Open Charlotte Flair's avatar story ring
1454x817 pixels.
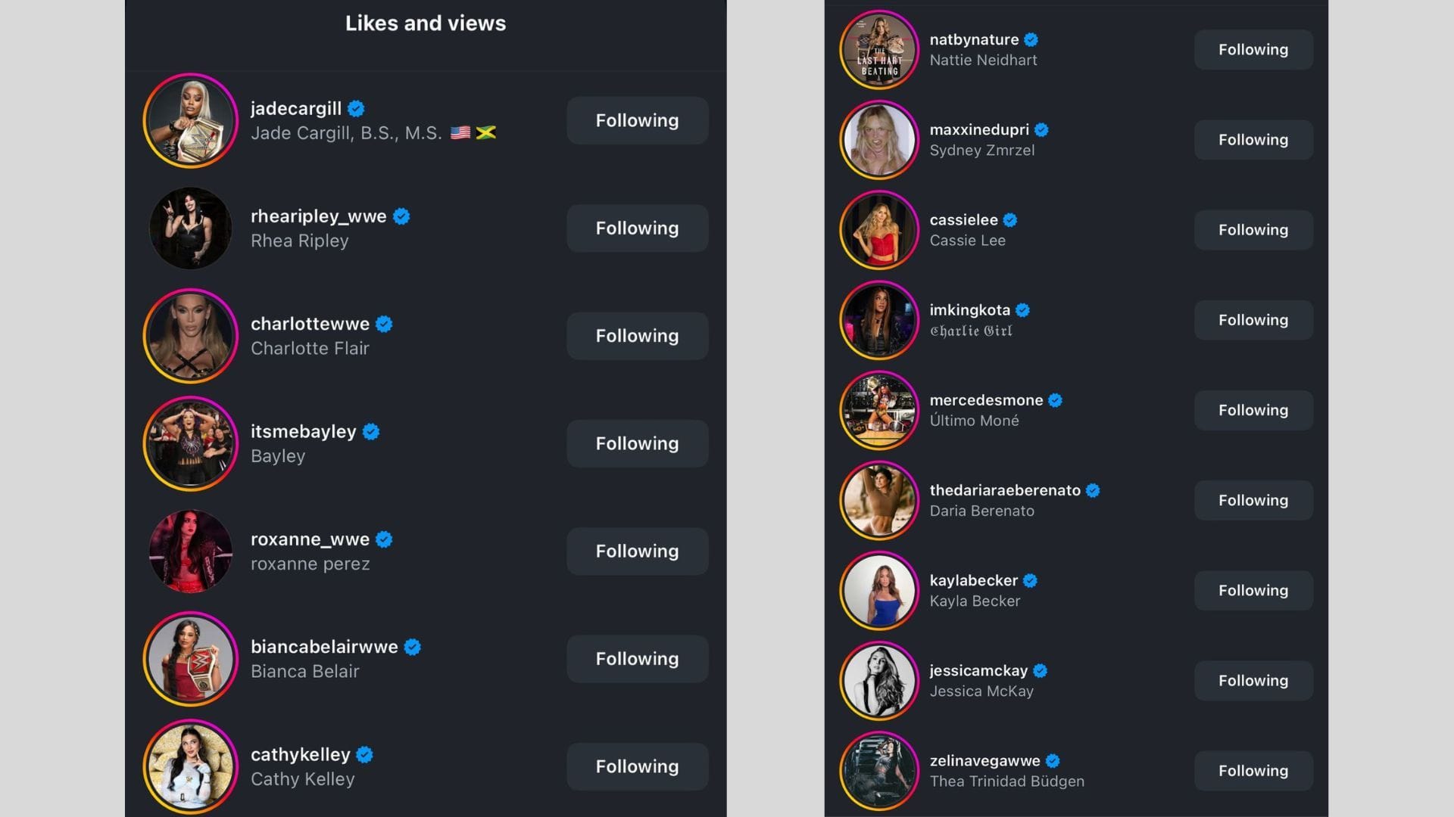point(190,337)
